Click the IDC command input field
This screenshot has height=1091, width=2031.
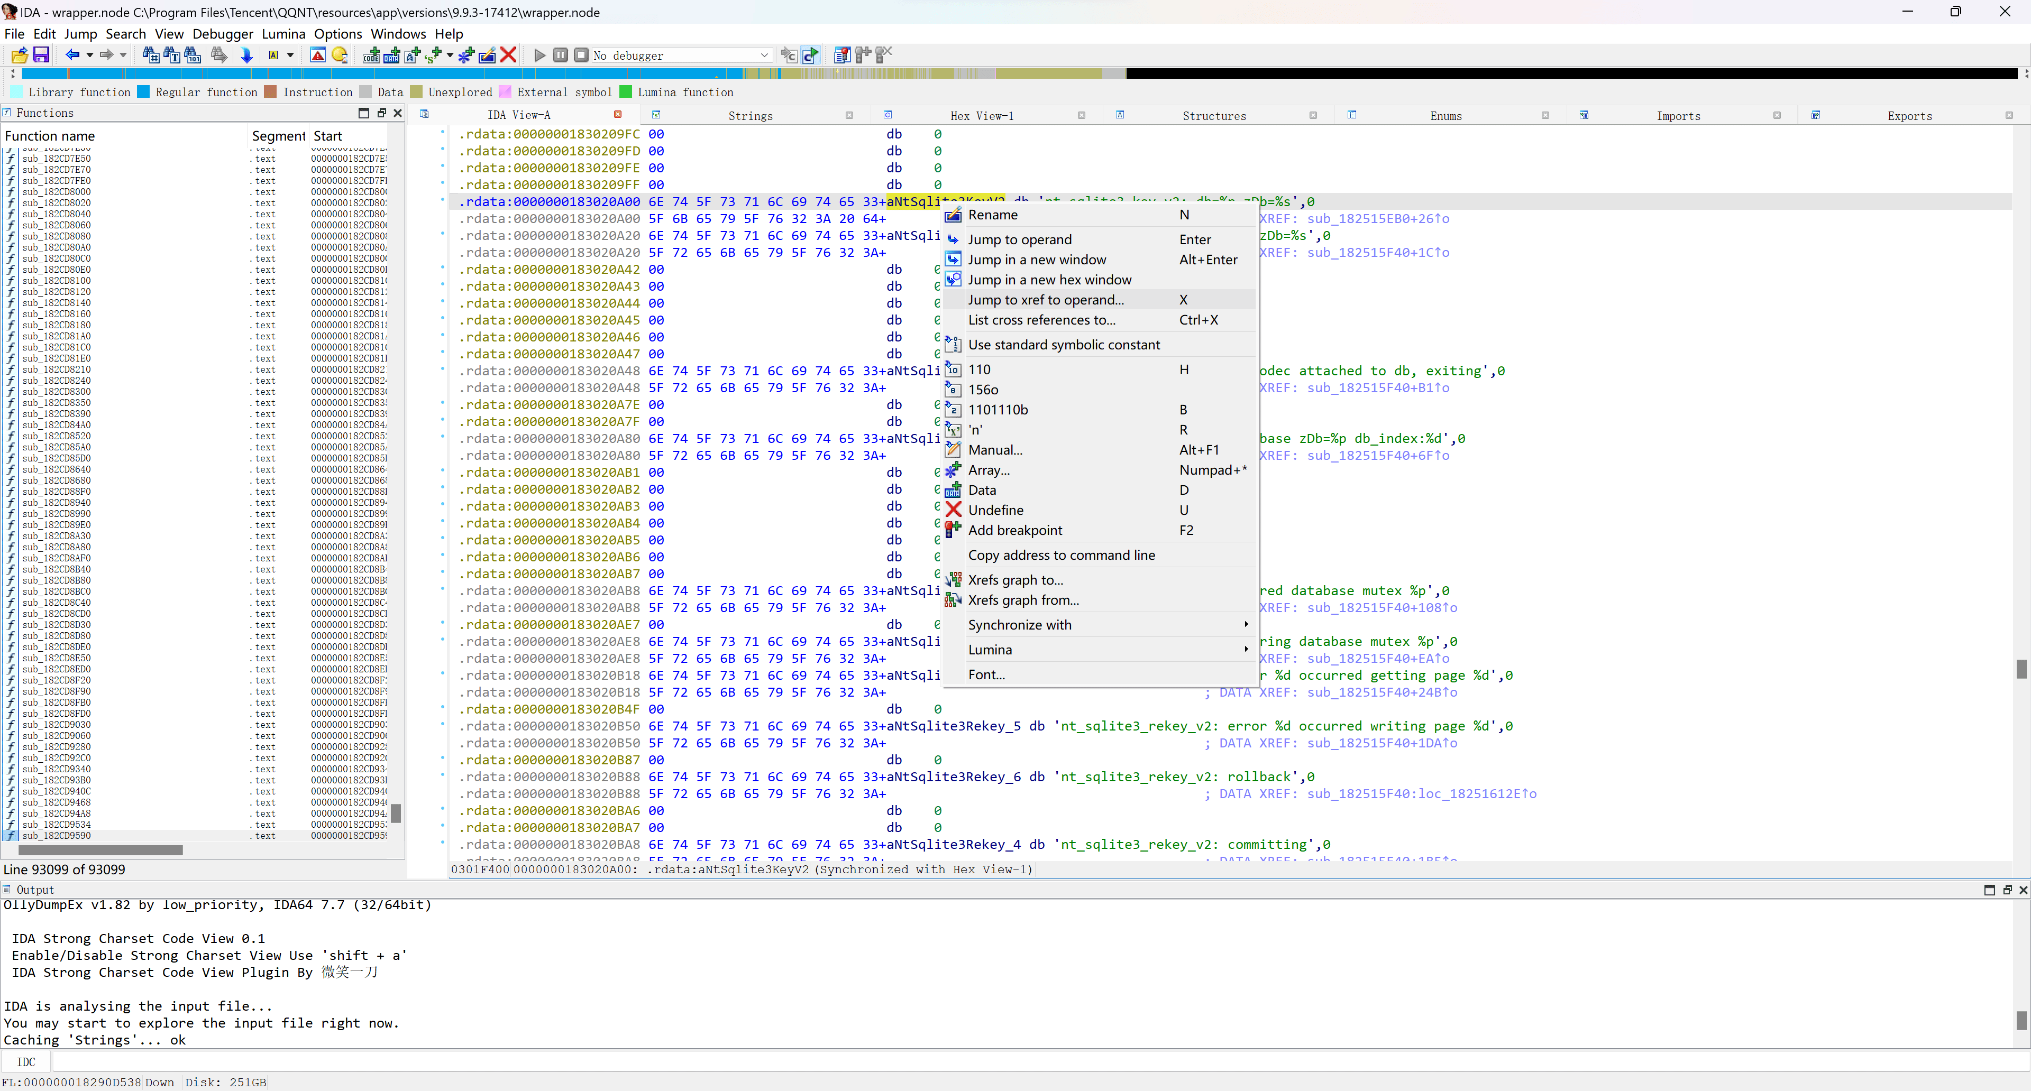[x=1025, y=1062]
